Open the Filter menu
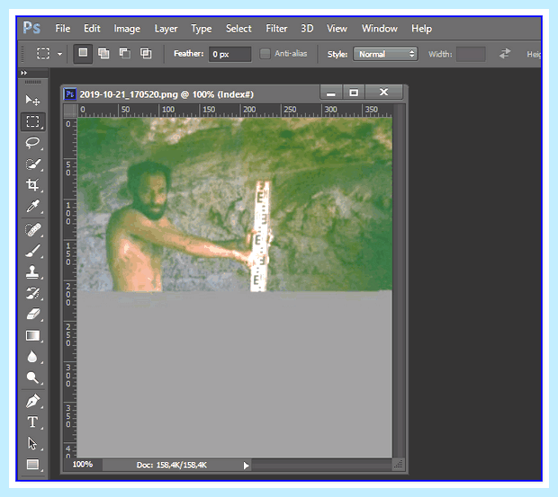558x497 pixels. pyautogui.click(x=276, y=29)
